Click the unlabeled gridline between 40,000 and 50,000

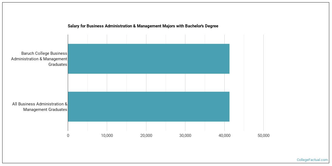[x=244, y=83]
